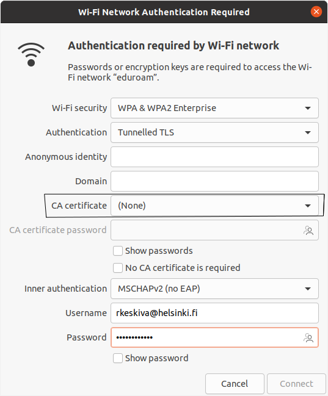Click the Username field with rkeskiva@helsinki.fi

[214, 313]
